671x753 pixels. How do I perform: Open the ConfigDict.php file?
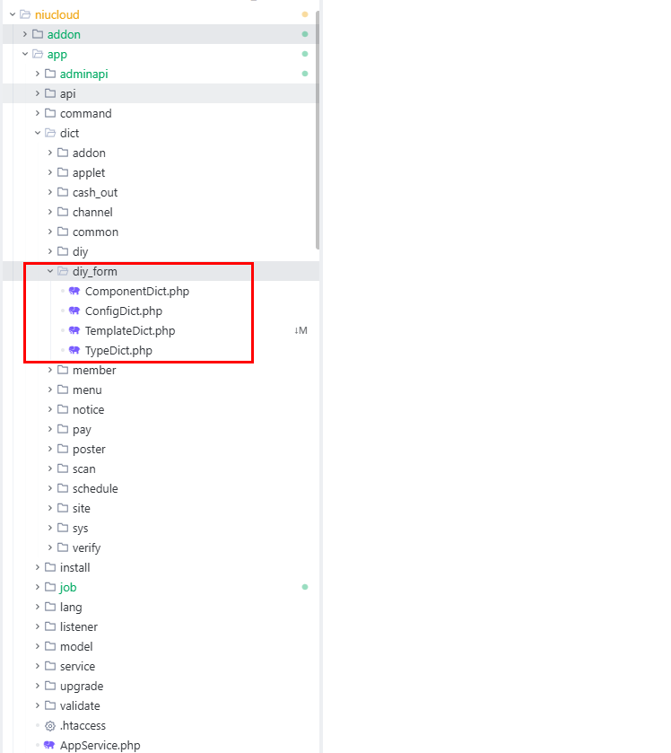[x=123, y=311]
